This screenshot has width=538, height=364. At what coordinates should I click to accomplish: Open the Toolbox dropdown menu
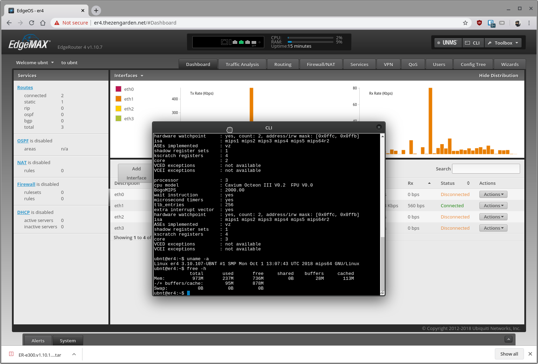coord(503,43)
